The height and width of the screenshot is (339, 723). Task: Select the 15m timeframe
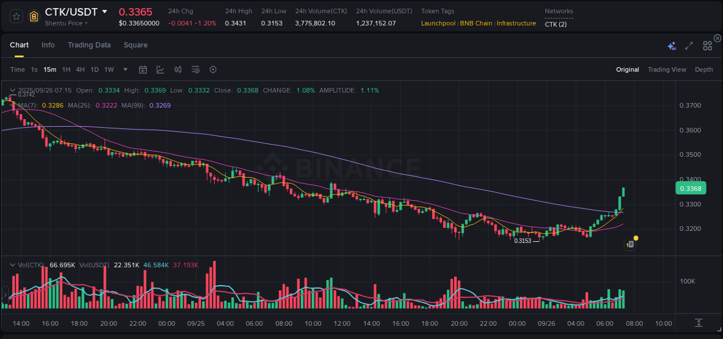[x=50, y=69]
